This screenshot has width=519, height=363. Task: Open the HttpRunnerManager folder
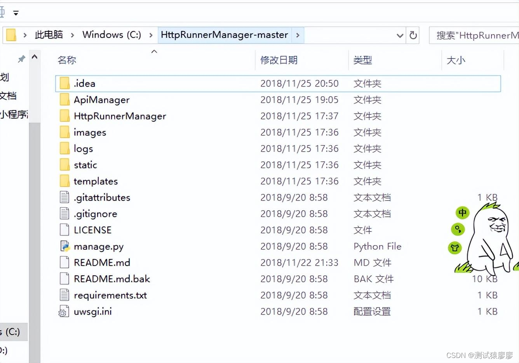coord(120,116)
